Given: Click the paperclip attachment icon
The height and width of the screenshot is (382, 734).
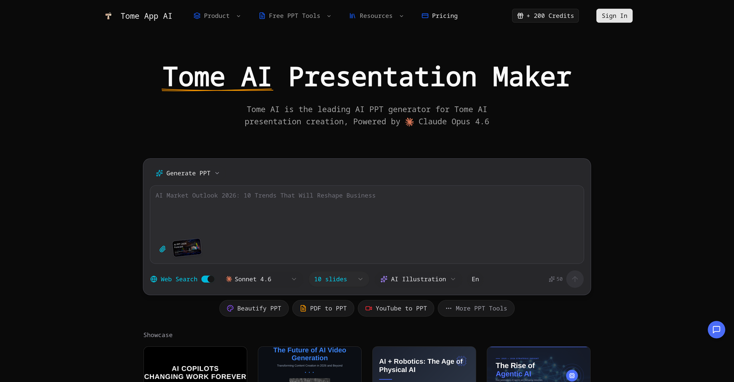Looking at the screenshot, I should pos(162,249).
